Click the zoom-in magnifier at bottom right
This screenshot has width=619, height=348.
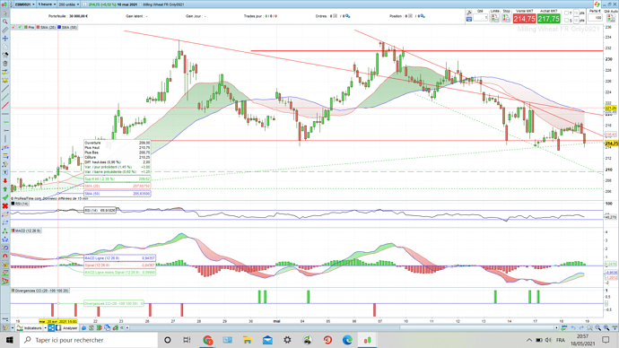(x=606, y=327)
